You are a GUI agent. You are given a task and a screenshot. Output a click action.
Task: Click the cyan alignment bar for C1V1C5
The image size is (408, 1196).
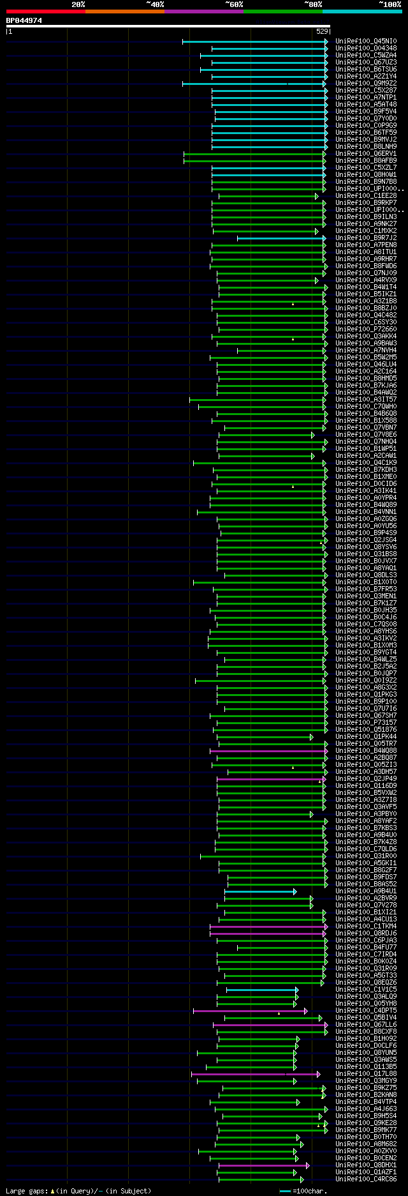pos(262,990)
